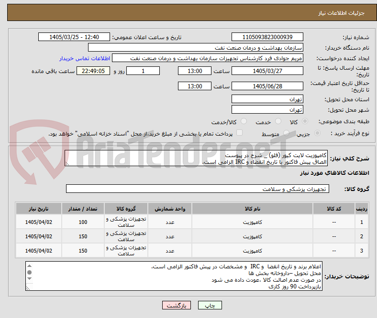Select the خدمت radio button
The image size is (377, 318).
pos(278,121)
